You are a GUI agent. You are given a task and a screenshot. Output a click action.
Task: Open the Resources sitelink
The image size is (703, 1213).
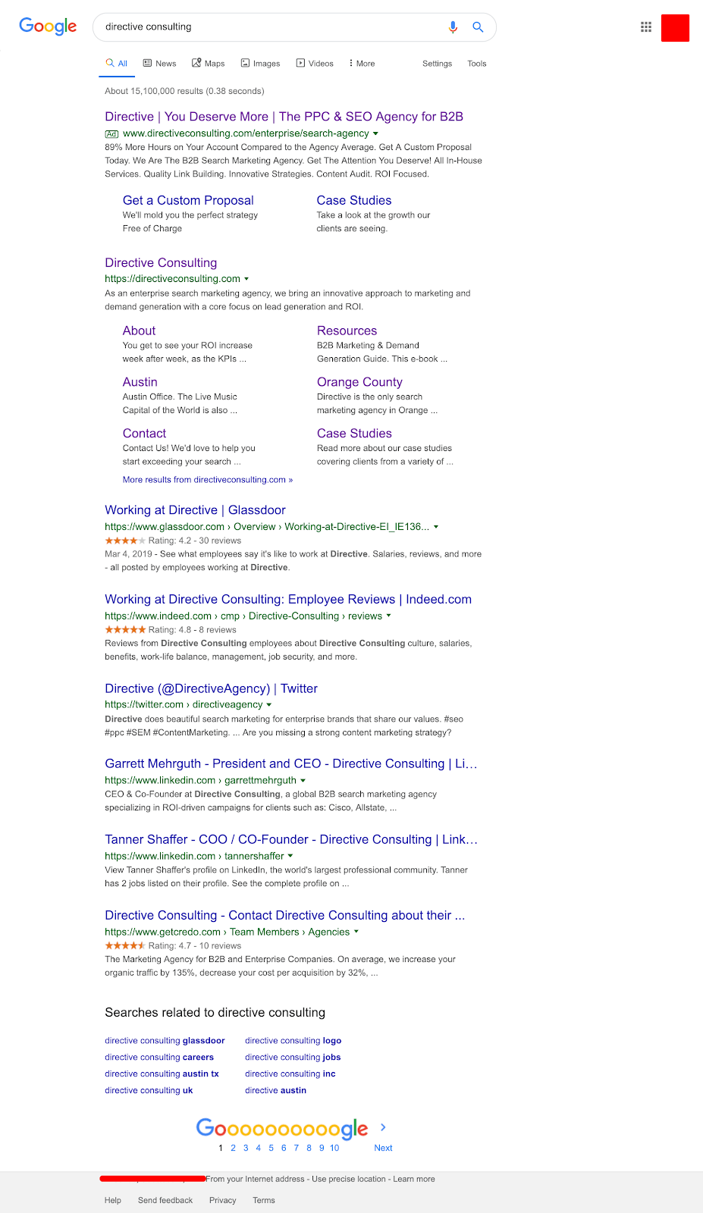click(347, 331)
